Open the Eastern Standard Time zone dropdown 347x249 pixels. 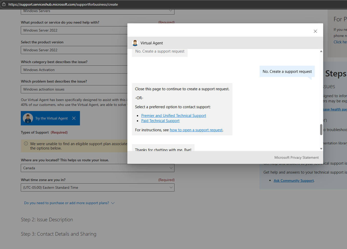click(x=97, y=187)
